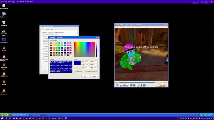Open the host taskbar search icon
214x120 pixels.
[6, 118]
